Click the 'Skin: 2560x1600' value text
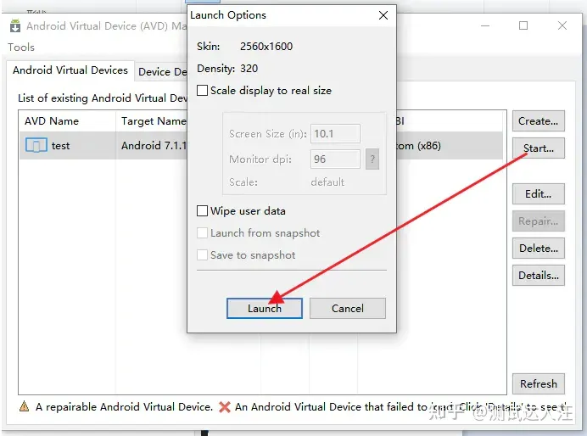The width and height of the screenshot is (587, 436). click(x=266, y=47)
